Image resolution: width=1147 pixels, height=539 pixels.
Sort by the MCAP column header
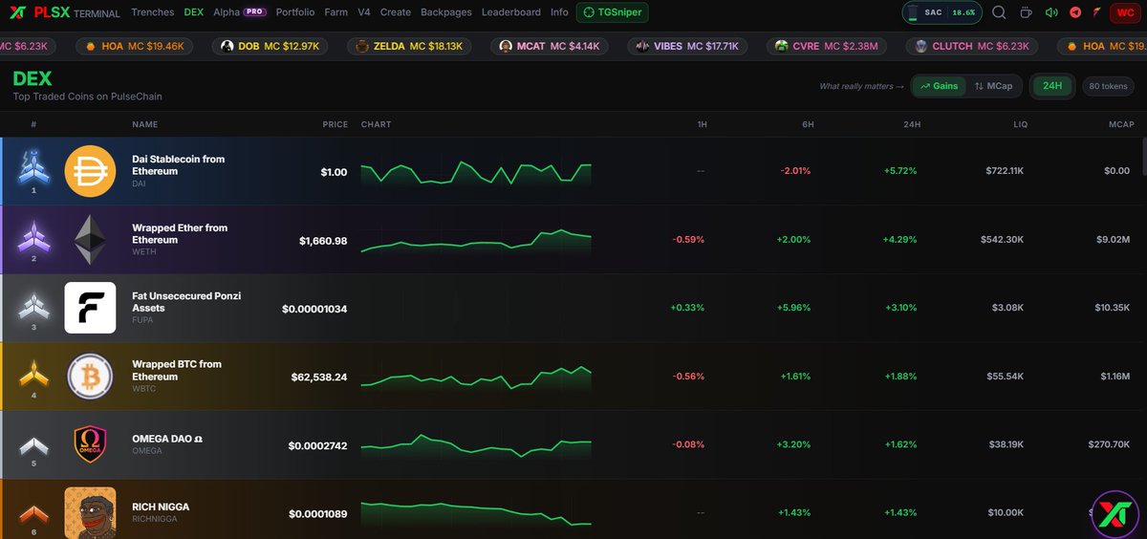(1121, 124)
